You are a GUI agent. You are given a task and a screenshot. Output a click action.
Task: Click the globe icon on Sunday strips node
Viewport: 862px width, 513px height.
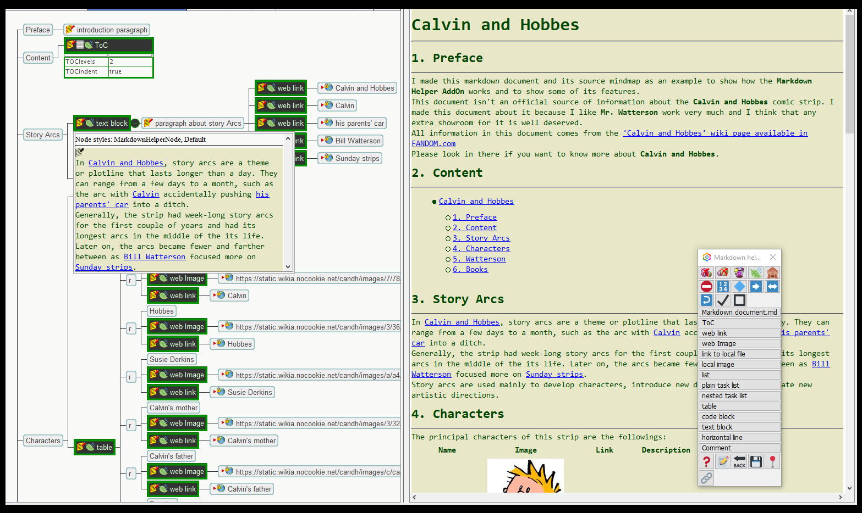click(x=328, y=158)
